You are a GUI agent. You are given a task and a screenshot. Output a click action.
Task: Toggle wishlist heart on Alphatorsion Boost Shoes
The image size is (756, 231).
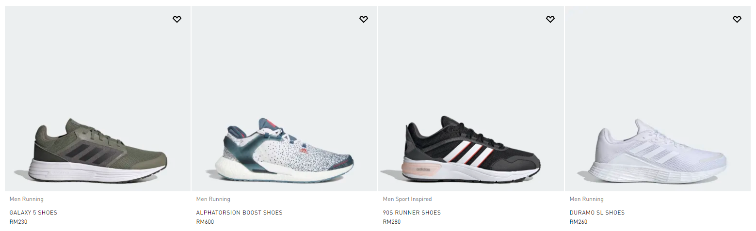coord(364,19)
